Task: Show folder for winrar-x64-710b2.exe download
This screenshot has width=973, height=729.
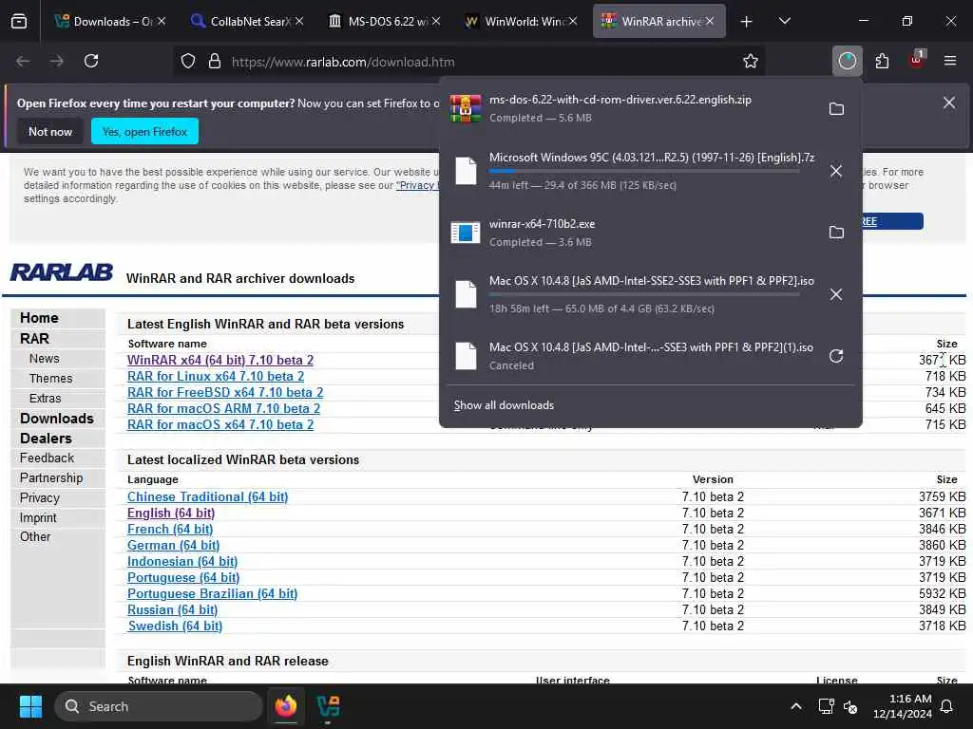Action: pos(836,233)
